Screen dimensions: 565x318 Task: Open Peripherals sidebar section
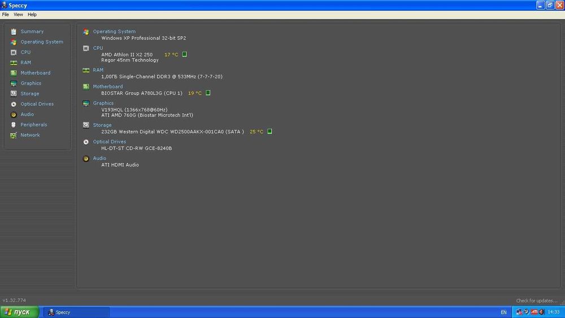(34, 124)
